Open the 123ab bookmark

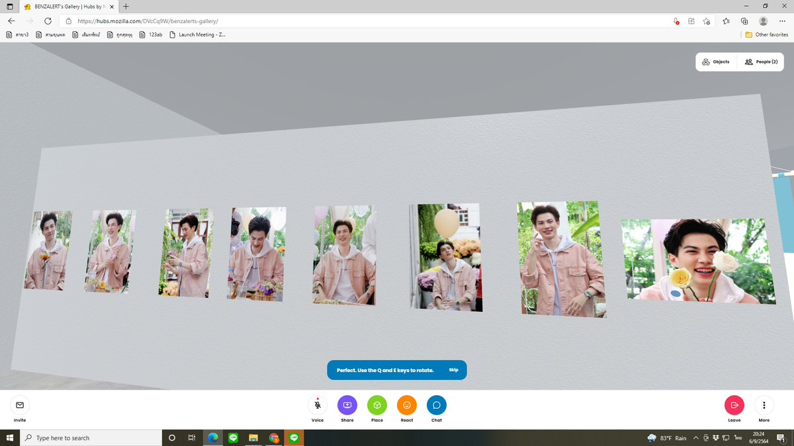coord(152,34)
